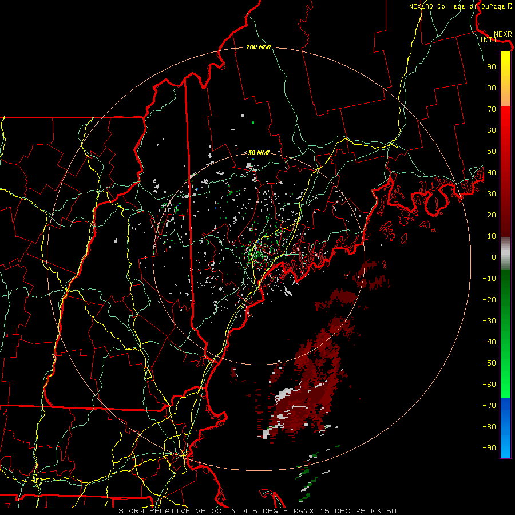Click the 03:50 timestamp in the footer
515x515 pixels.
[383, 511]
